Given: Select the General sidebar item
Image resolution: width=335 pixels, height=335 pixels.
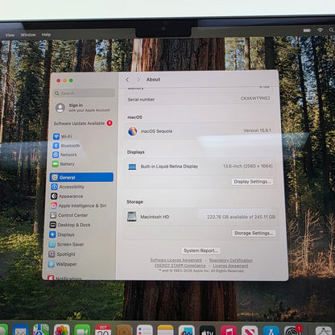Looking at the screenshot, I should (x=81, y=177).
